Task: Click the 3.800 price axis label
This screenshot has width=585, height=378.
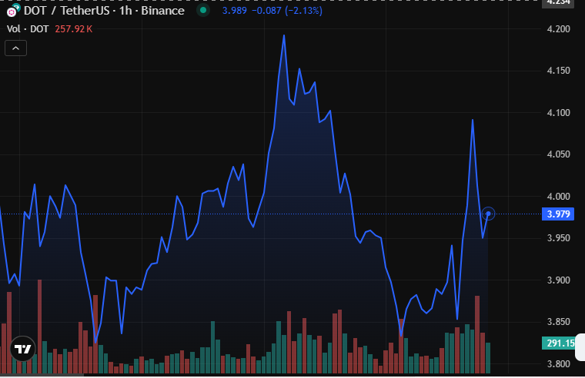Action: point(558,364)
